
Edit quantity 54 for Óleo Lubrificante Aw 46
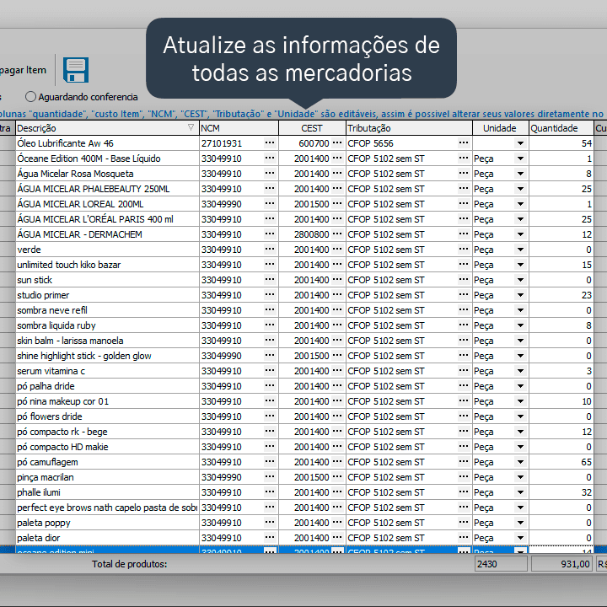point(561,143)
